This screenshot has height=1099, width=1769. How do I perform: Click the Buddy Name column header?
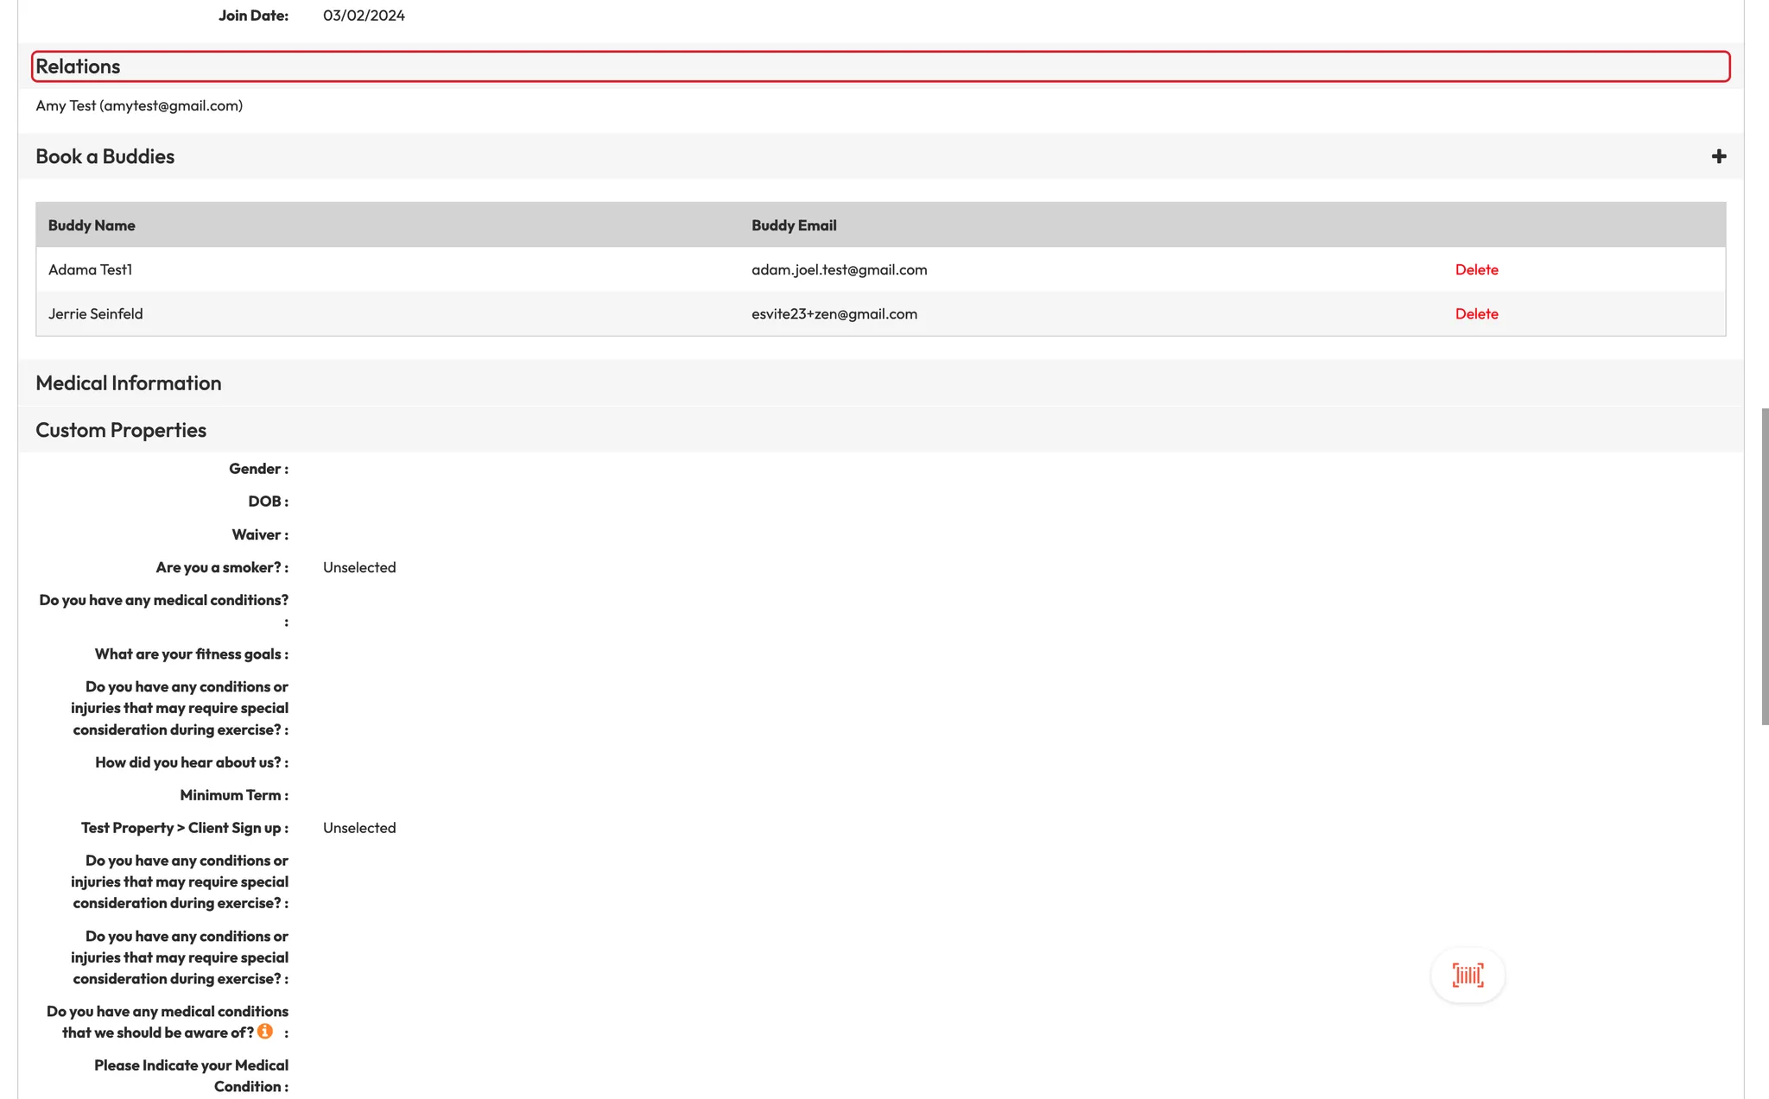tap(92, 225)
